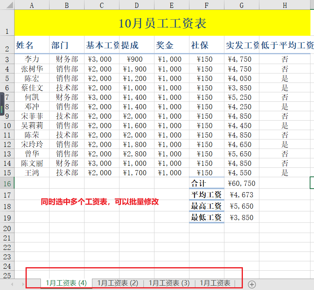The image size is (314, 290).
Task: Select column A header
Action: [x=32, y=5]
